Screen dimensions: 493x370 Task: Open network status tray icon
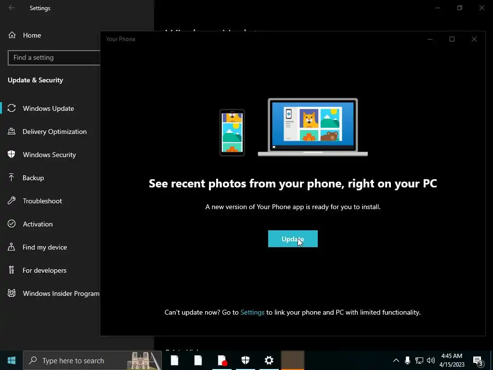(x=419, y=360)
